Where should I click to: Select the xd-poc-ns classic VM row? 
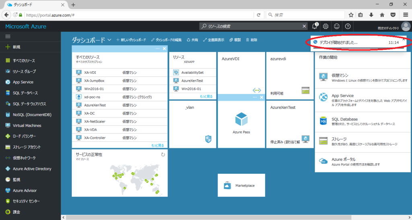point(119,97)
